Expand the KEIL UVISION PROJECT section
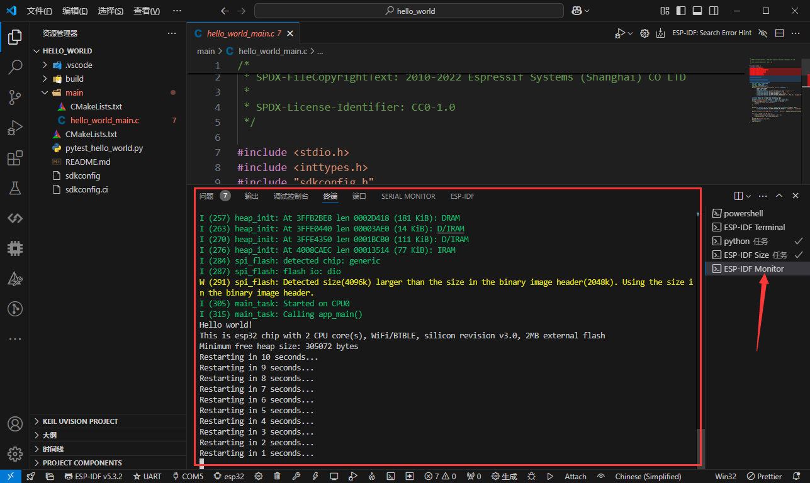The height and width of the screenshot is (483, 810). point(80,421)
